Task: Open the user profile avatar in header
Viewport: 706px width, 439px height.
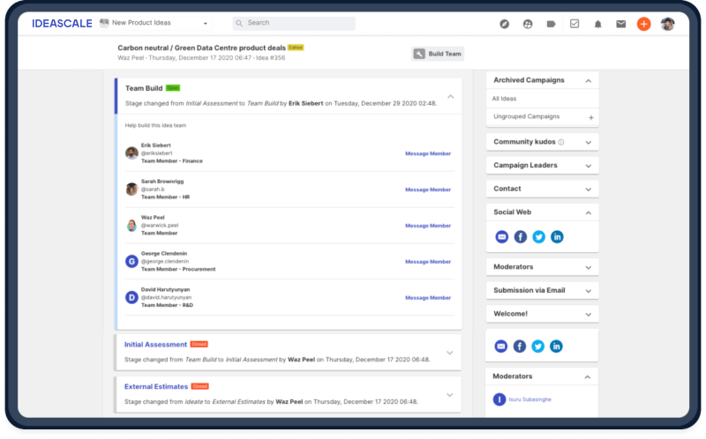Action: click(667, 24)
